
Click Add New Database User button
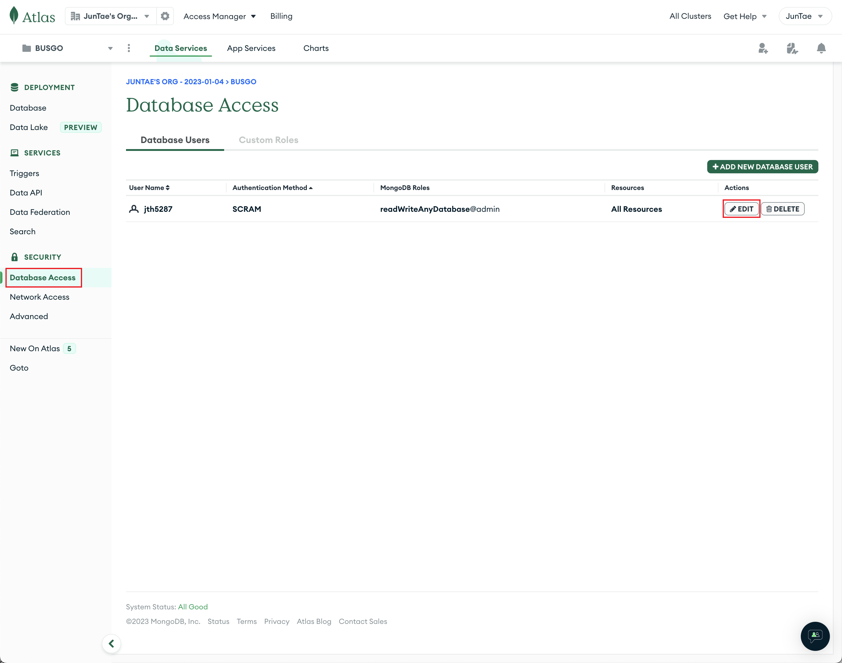tap(762, 167)
